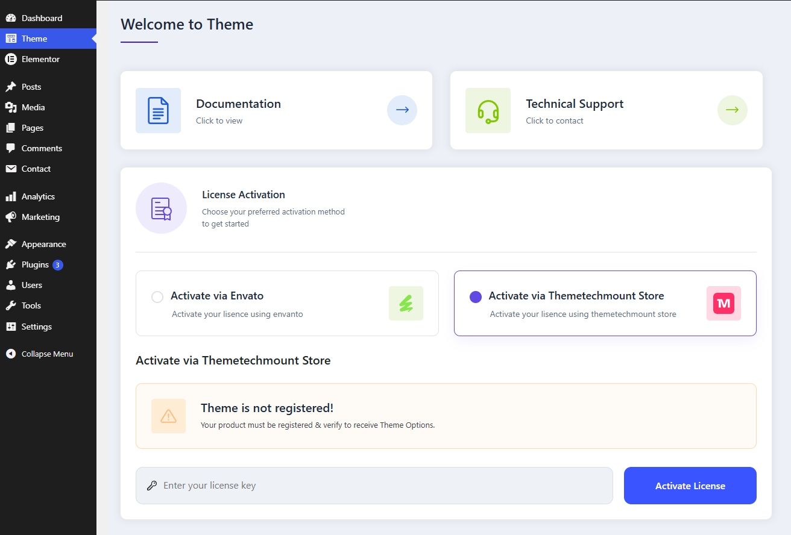Open the Theme menu item
791x535 pixels.
pos(48,39)
